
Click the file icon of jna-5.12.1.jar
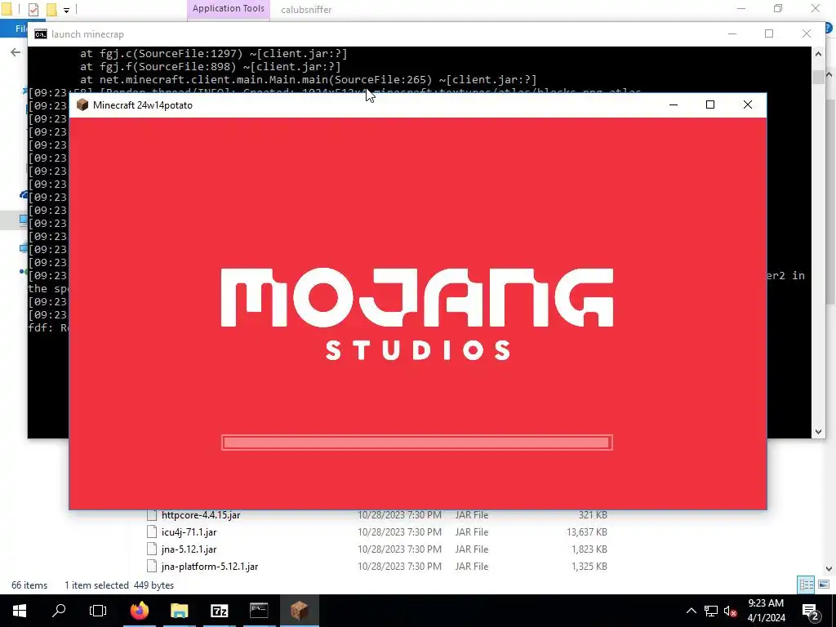pos(152,549)
